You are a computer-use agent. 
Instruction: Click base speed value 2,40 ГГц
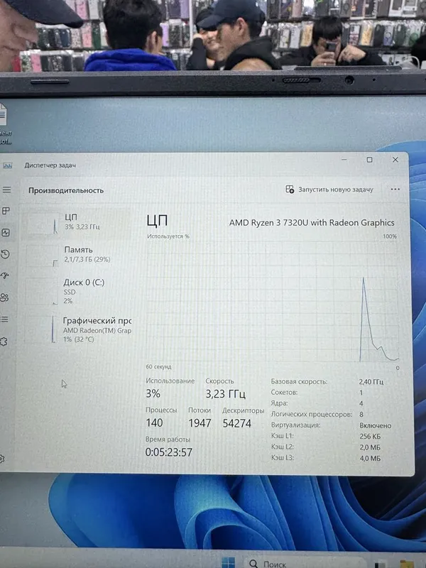click(x=371, y=382)
